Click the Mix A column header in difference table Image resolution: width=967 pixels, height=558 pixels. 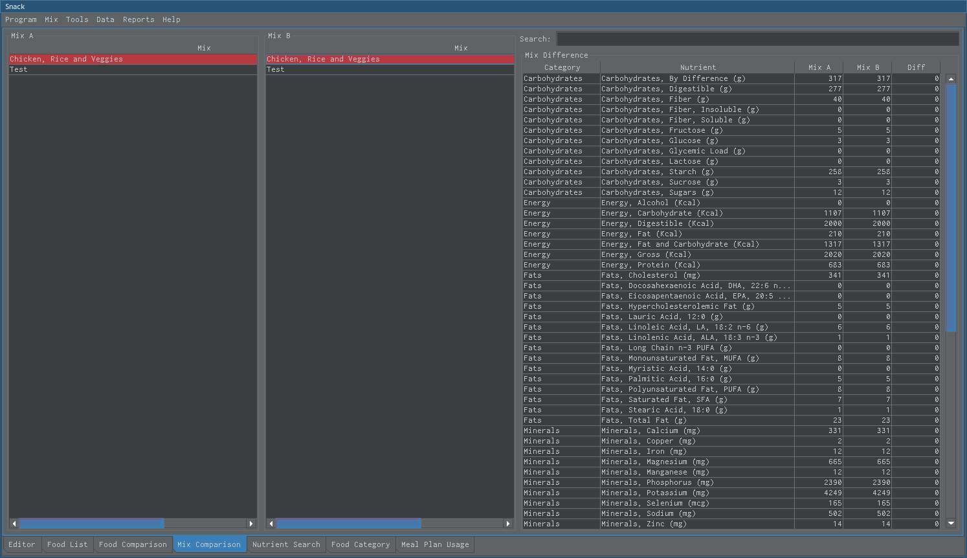pyautogui.click(x=819, y=67)
